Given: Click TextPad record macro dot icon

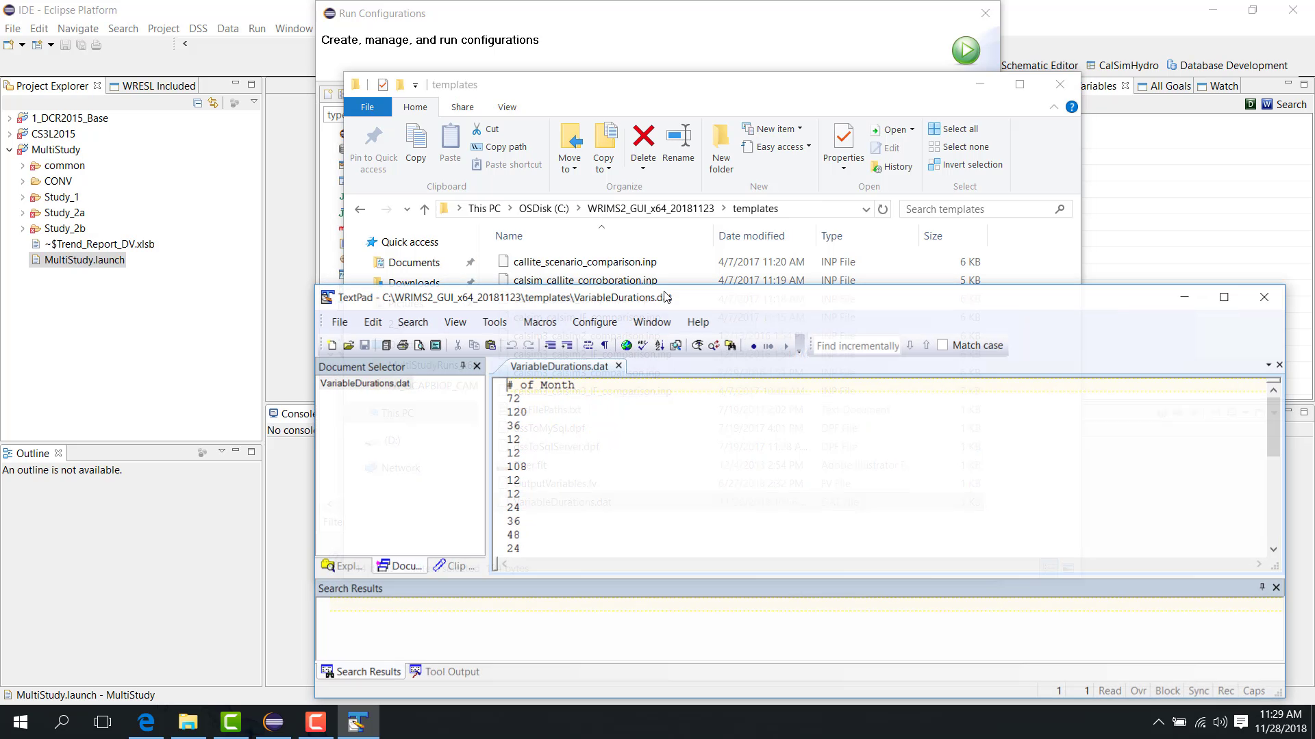Looking at the screenshot, I should (753, 346).
